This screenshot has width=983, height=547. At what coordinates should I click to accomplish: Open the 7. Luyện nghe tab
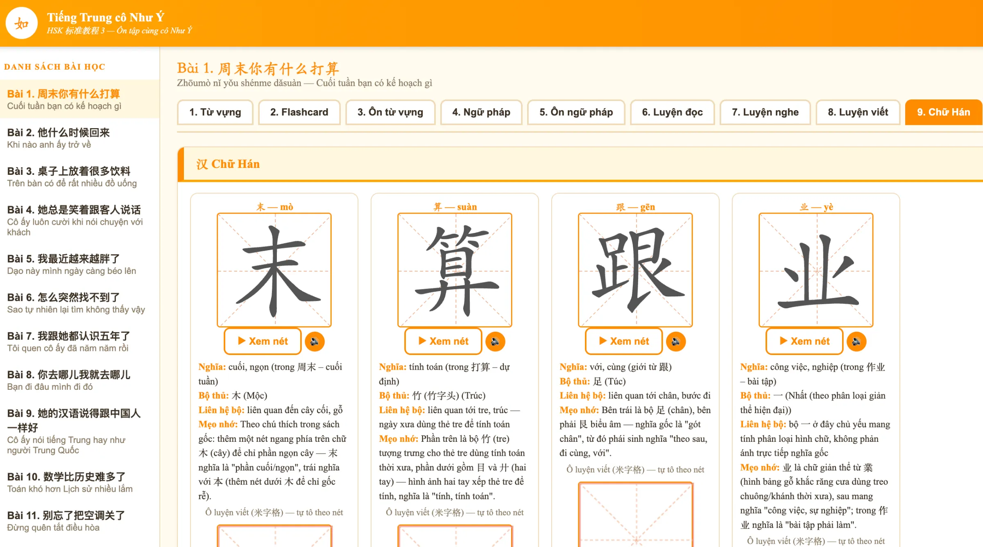tap(766, 112)
